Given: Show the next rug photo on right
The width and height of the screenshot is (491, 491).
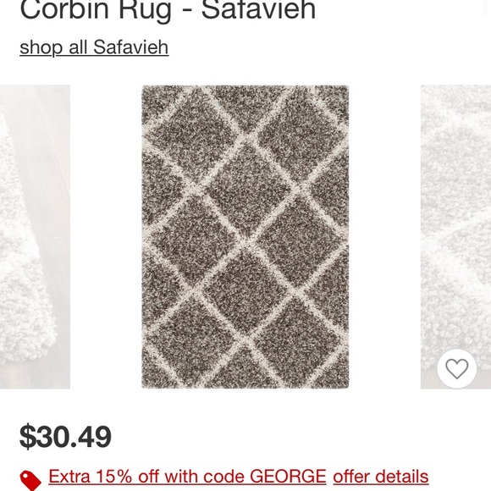Looking at the screenshot, I should pyautogui.click(x=455, y=237).
